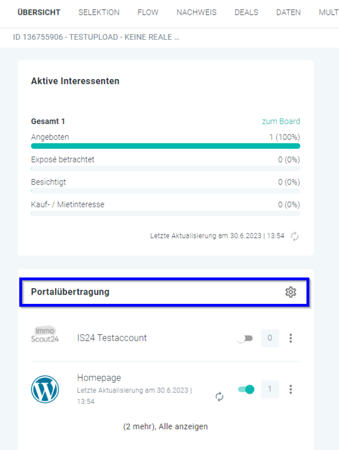
Task: Disable the Homepage portal toggle
Action: [246, 390]
